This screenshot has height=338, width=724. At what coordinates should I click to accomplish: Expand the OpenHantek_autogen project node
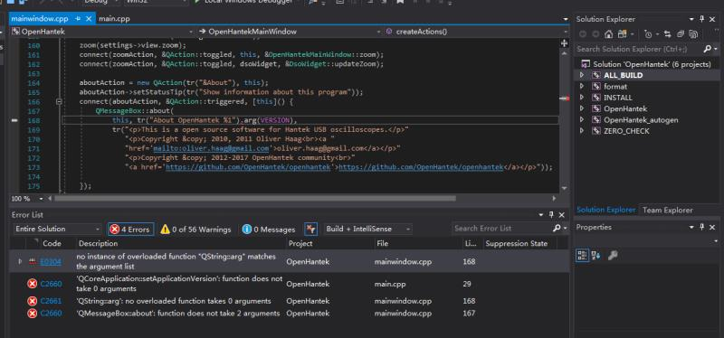tap(582, 120)
